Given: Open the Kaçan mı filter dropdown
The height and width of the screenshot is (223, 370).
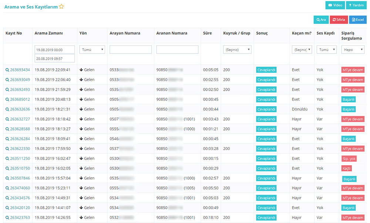Looking at the screenshot, I should point(302,49).
